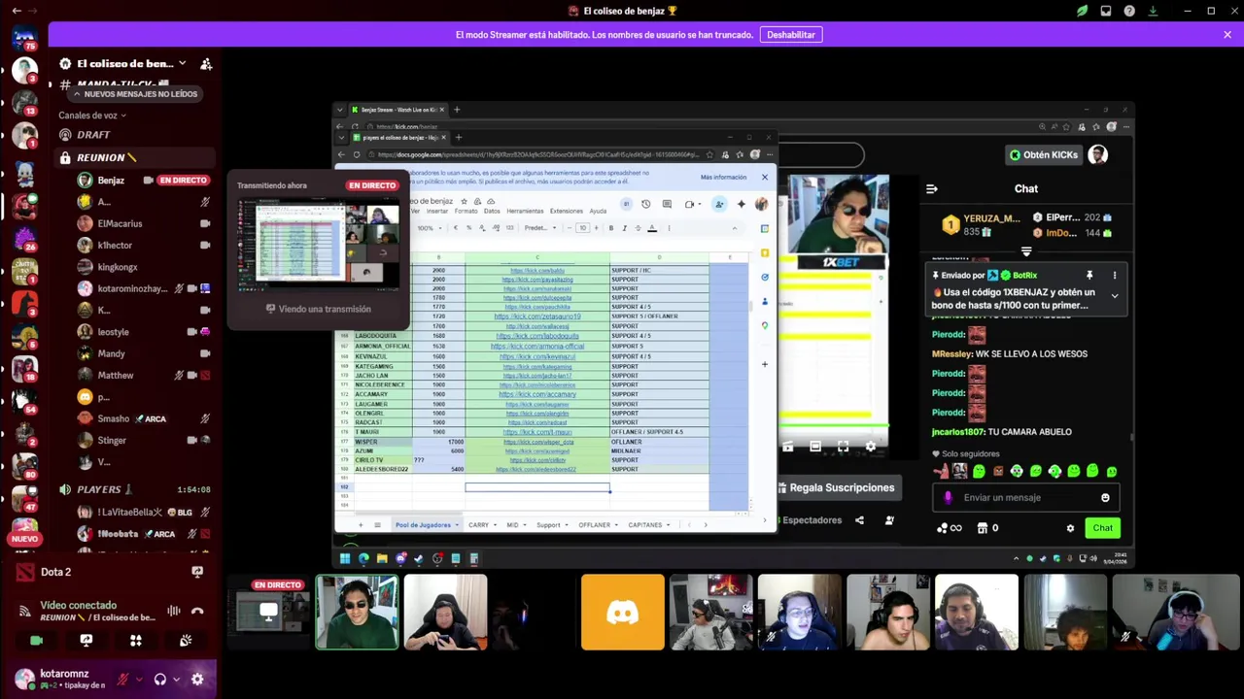Toggle italic in Sheets toolbar

coord(624,228)
